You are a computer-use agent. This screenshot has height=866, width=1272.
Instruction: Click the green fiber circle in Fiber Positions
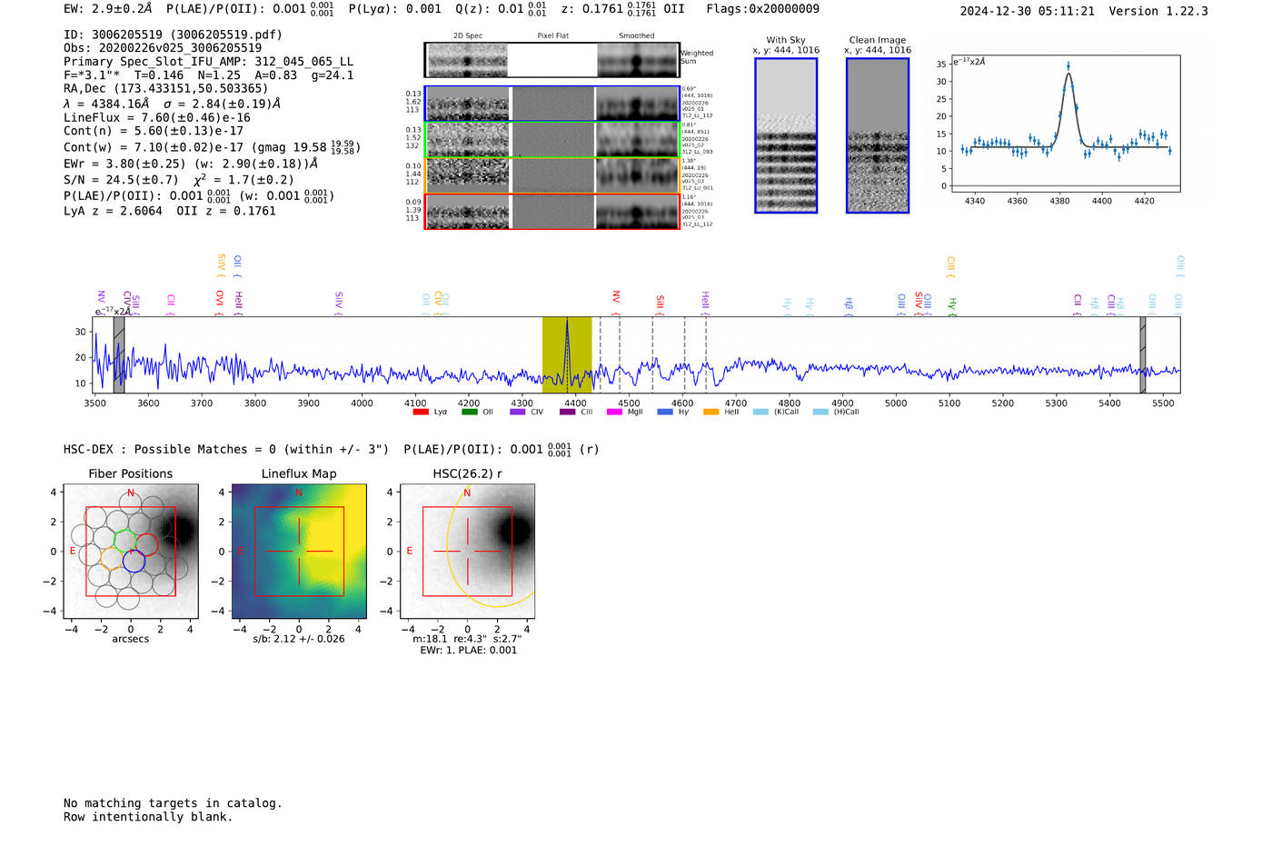pyautogui.click(x=125, y=541)
